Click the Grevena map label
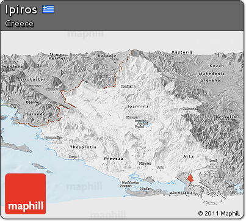Viewport: 246px width, 221px height. tap(210, 81)
